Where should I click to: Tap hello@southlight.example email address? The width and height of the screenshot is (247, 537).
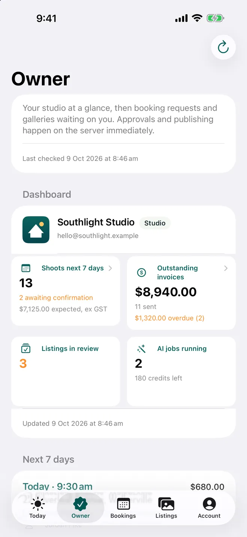pos(98,236)
